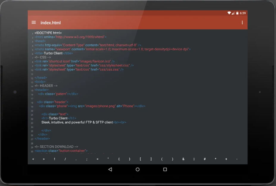Click the SECTION DOWNLOAD comment line
276x186 pixels.
pyautogui.click(x=56, y=147)
